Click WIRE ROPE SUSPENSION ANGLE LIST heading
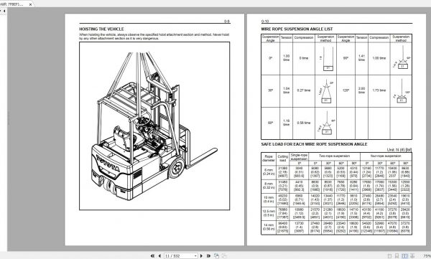This screenshot has width=431, height=259. (x=297, y=29)
